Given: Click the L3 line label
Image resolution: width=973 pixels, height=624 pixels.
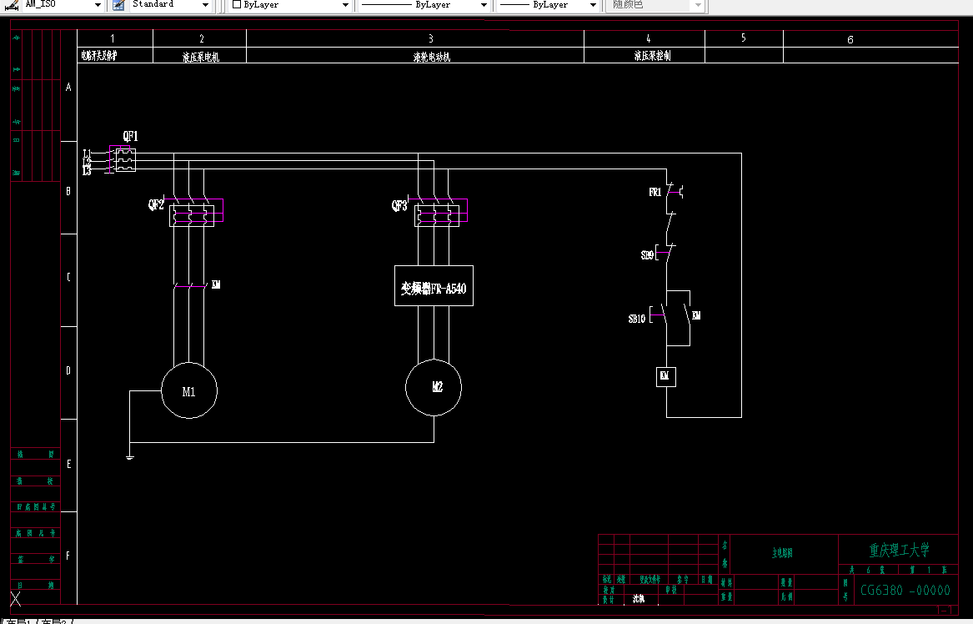Looking at the screenshot, I should pyautogui.click(x=87, y=171).
